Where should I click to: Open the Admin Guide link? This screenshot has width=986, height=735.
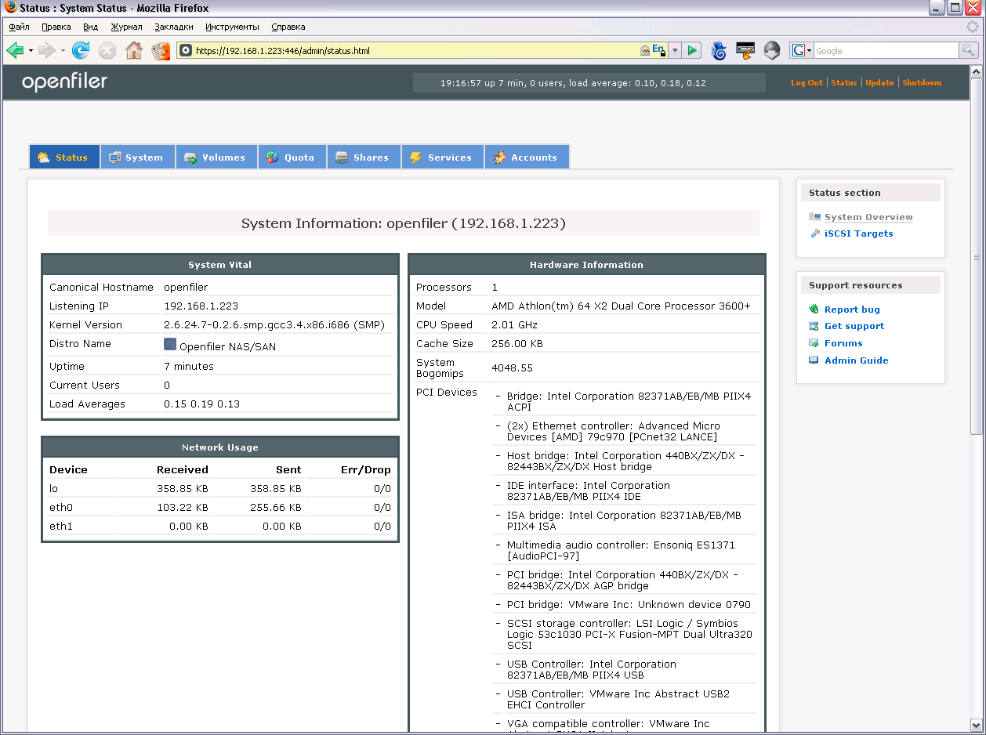tap(856, 360)
